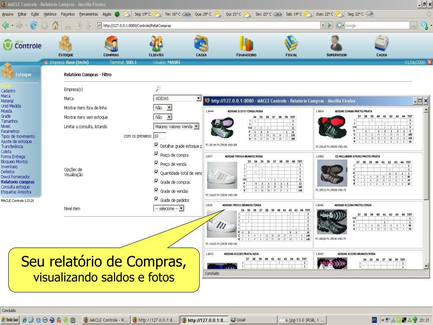
Task: Click the cut scissors toolbar icon
Action: point(68,26)
